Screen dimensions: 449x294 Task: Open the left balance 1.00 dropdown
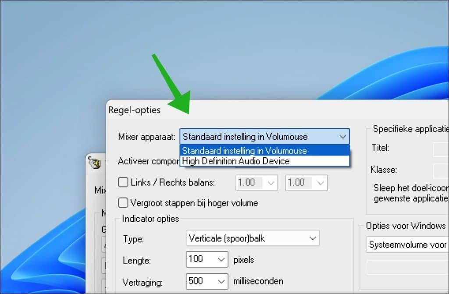(x=257, y=183)
